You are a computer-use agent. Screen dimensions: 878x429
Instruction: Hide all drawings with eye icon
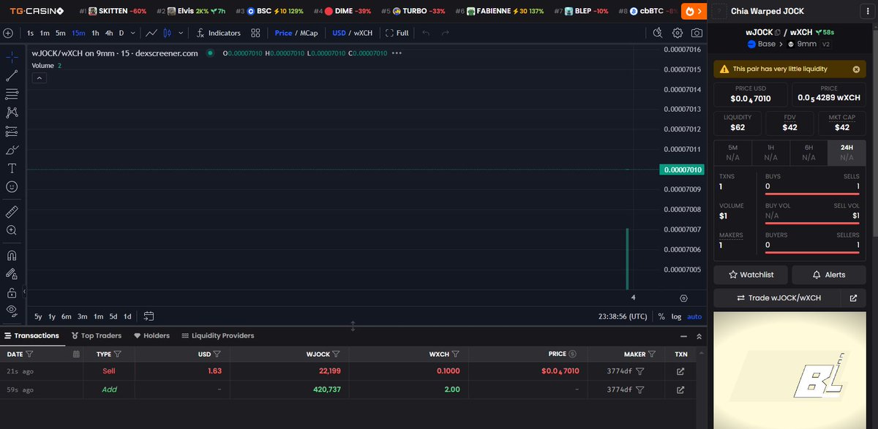pyautogui.click(x=12, y=311)
